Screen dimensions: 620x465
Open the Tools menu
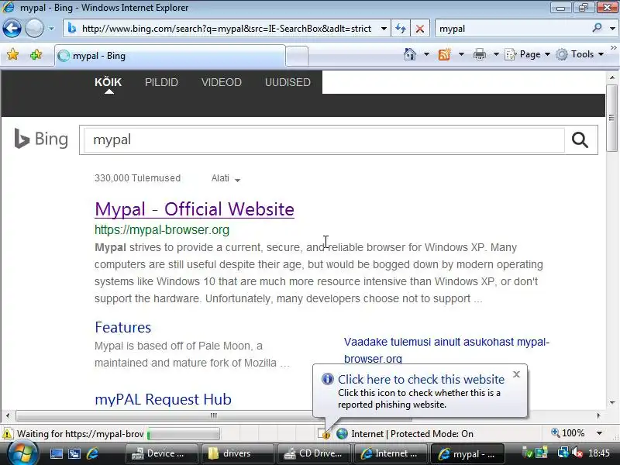(x=580, y=54)
